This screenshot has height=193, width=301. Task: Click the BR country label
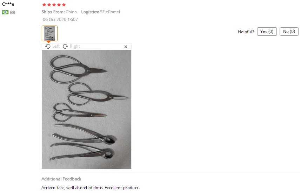click(13, 13)
